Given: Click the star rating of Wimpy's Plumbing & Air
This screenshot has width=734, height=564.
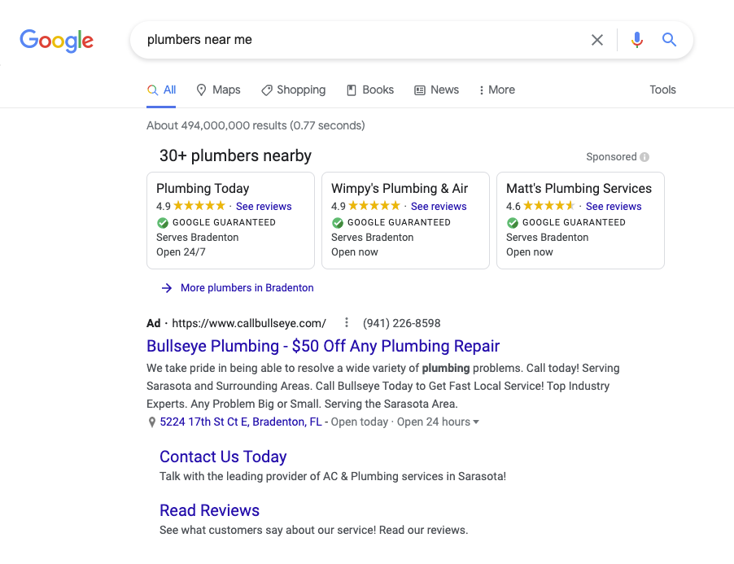Looking at the screenshot, I should (374, 205).
